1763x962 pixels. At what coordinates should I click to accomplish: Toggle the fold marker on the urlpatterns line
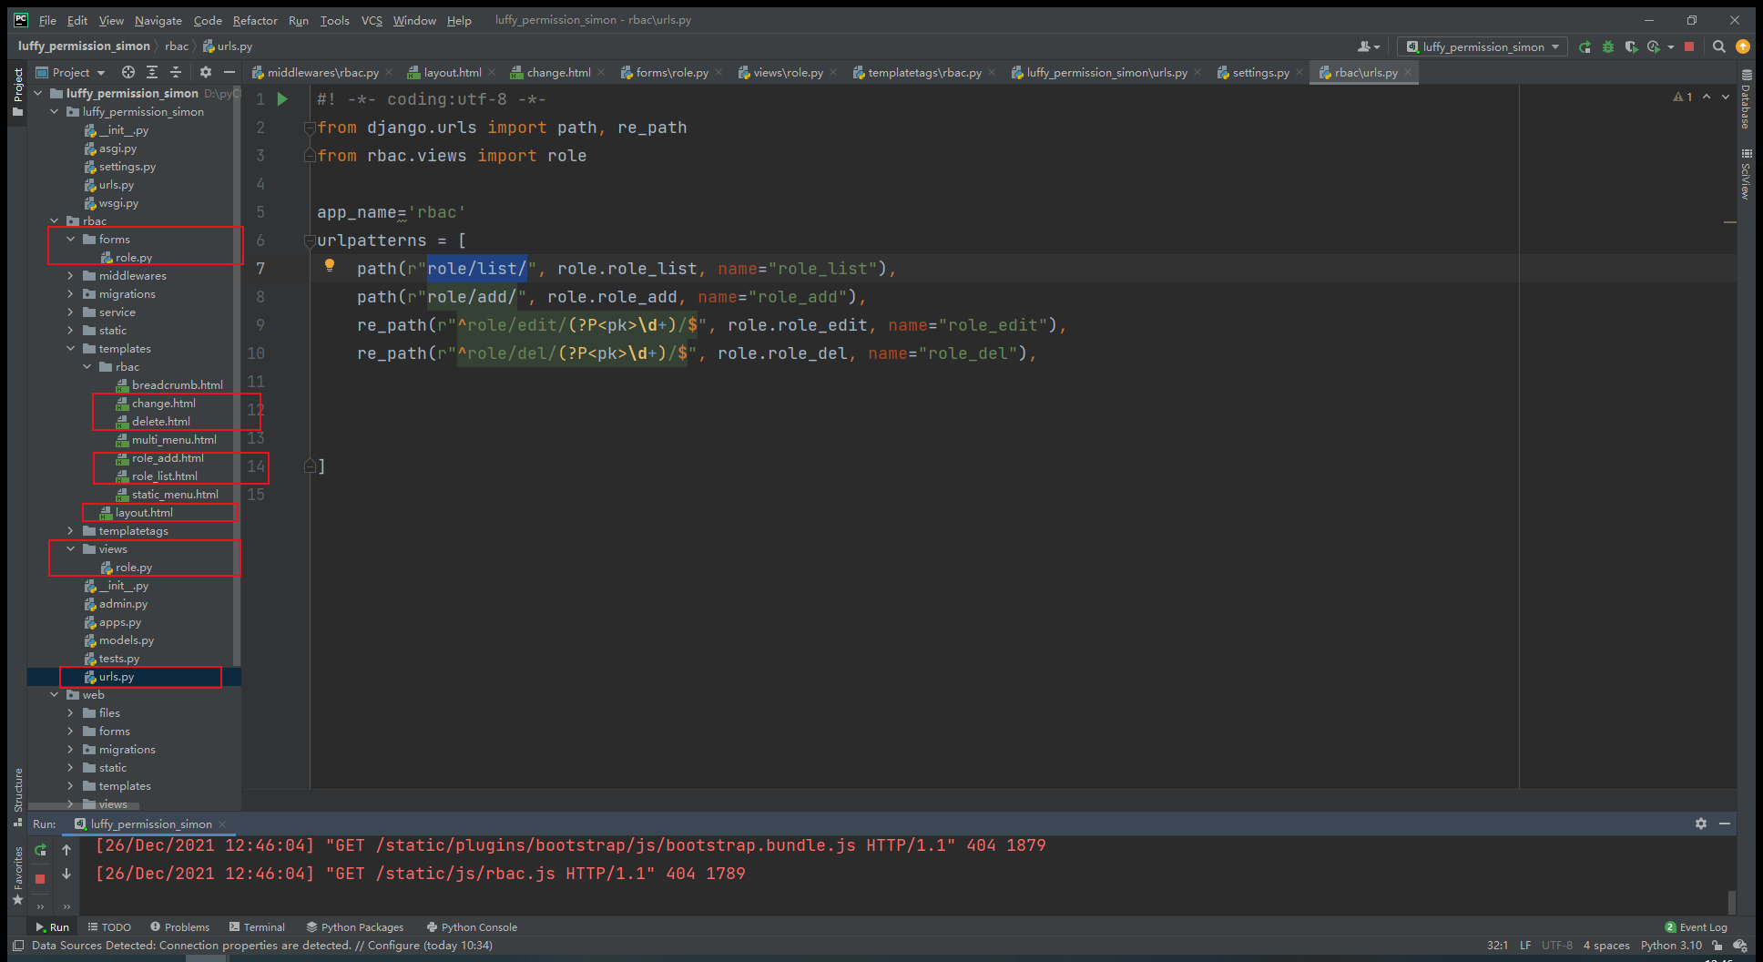pyautogui.click(x=310, y=240)
